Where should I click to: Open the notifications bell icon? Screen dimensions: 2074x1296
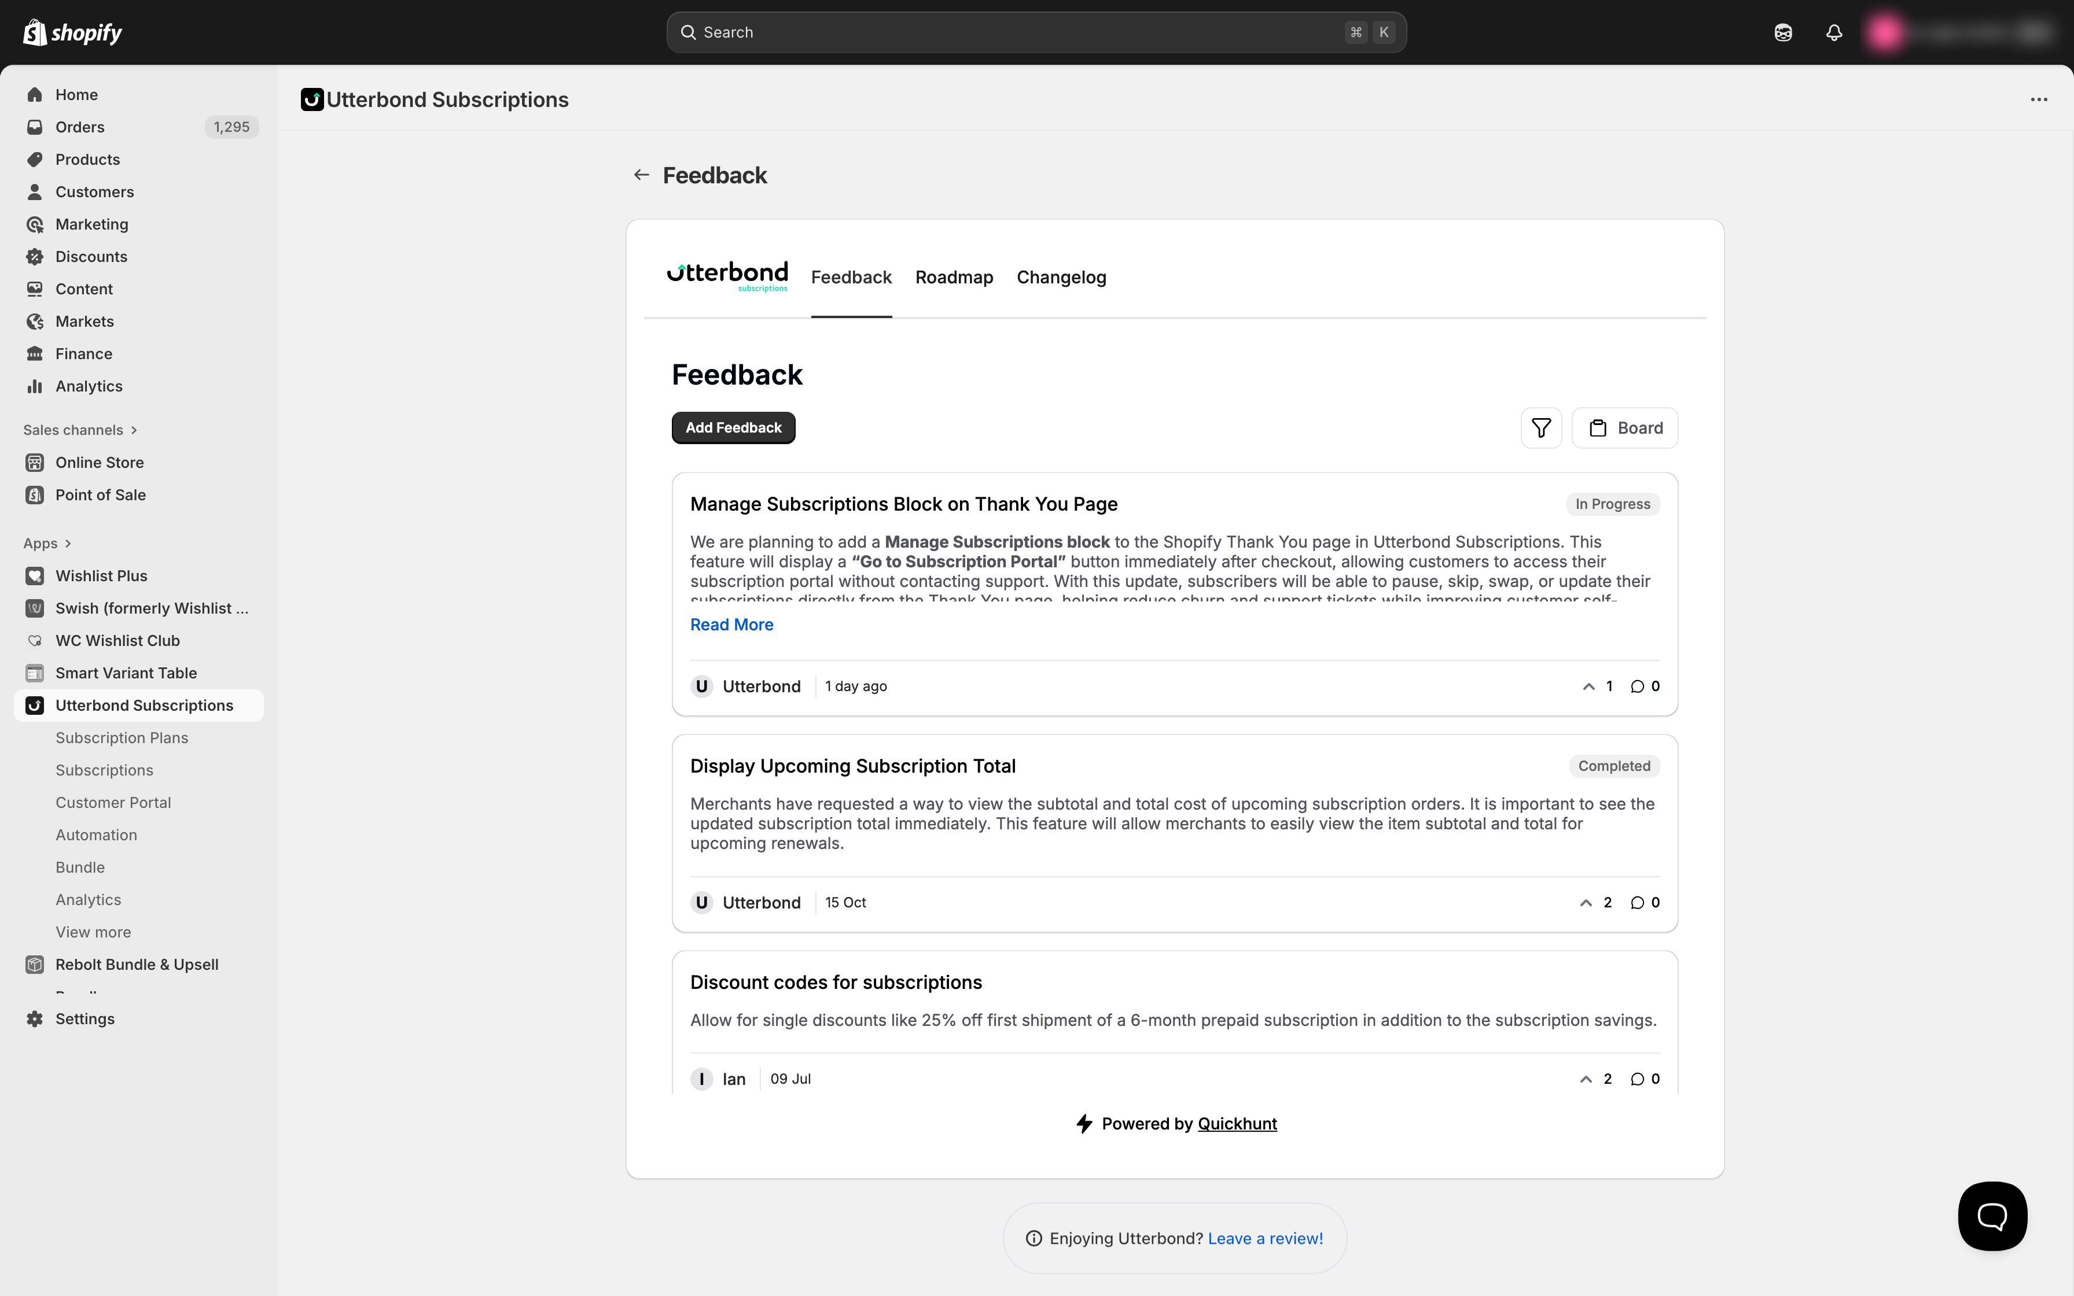click(x=1834, y=32)
